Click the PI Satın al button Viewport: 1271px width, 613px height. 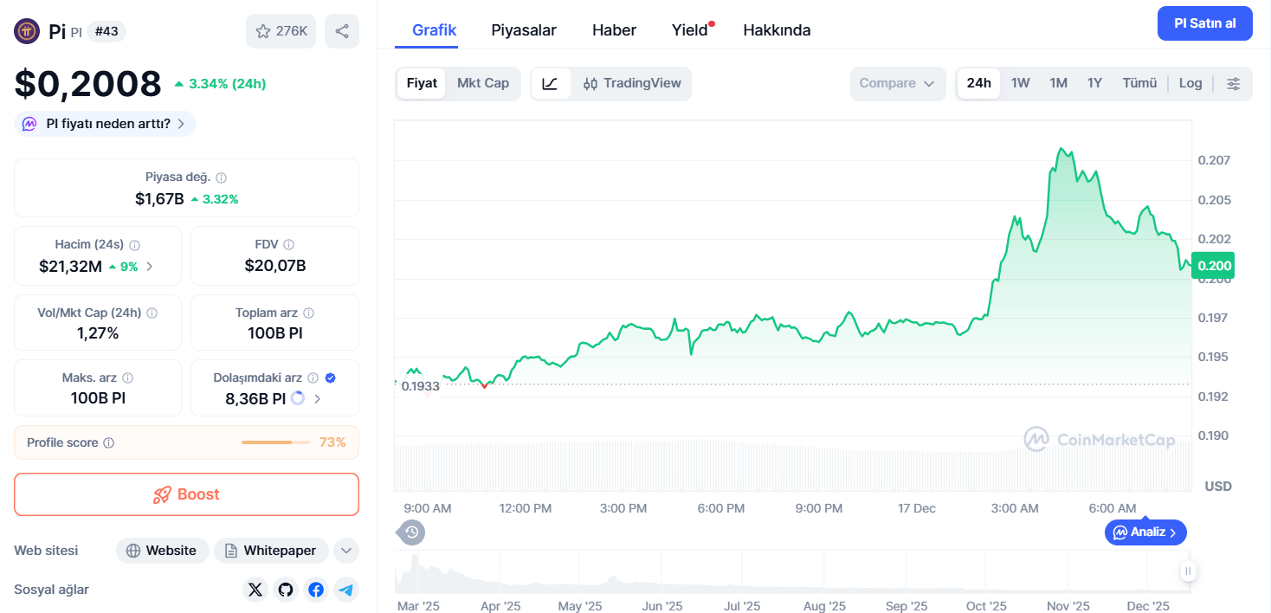(x=1205, y=23)
